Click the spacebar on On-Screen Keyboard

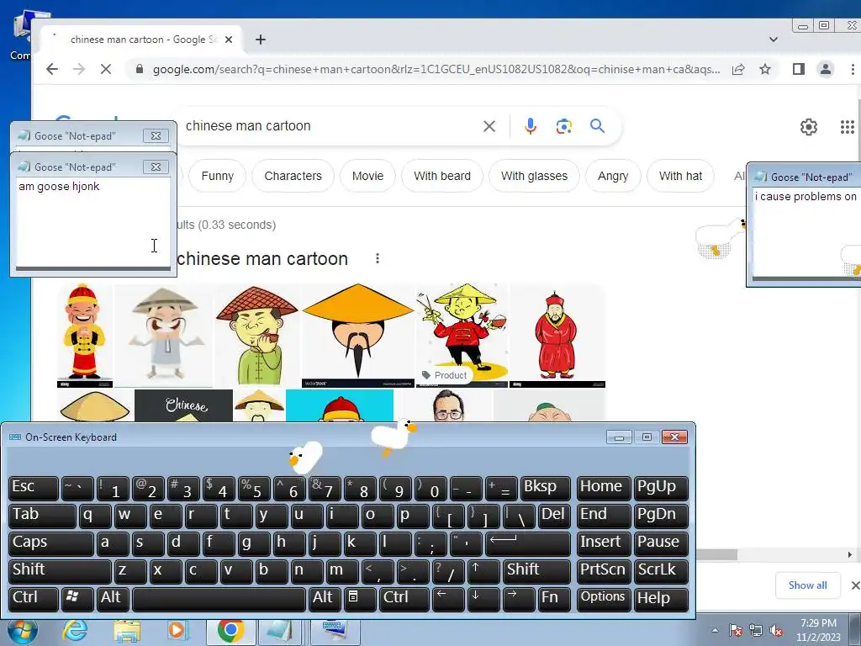219,599
